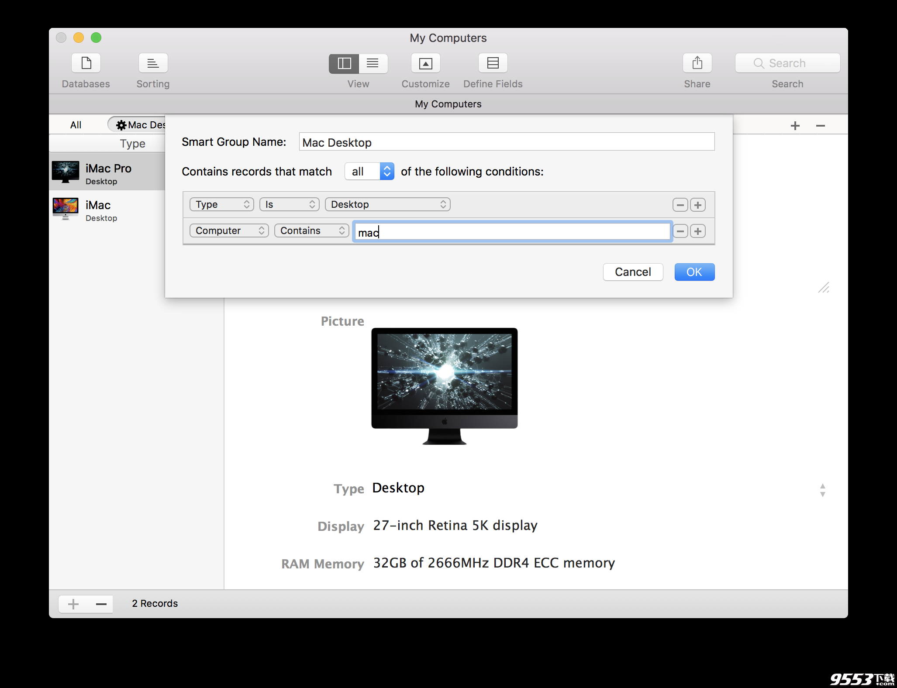Click iMac Pro record thumbnail
The image size is (897, 688).
click(66, 172)
